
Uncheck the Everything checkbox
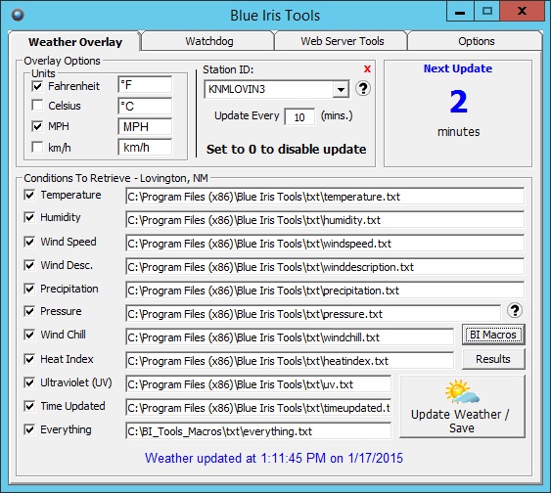[29, 429]
